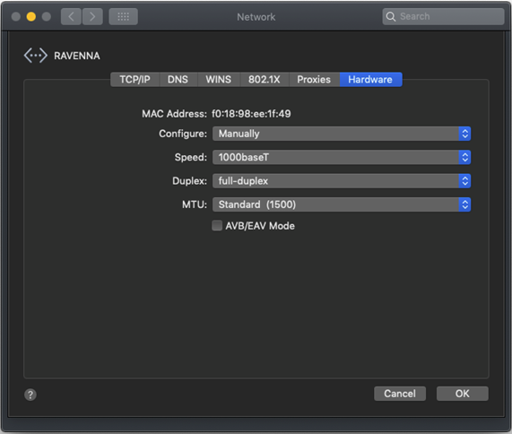This screenshot has height=434, width=512.
Task: Minimize the window with the yellow button
Action: 31,17
